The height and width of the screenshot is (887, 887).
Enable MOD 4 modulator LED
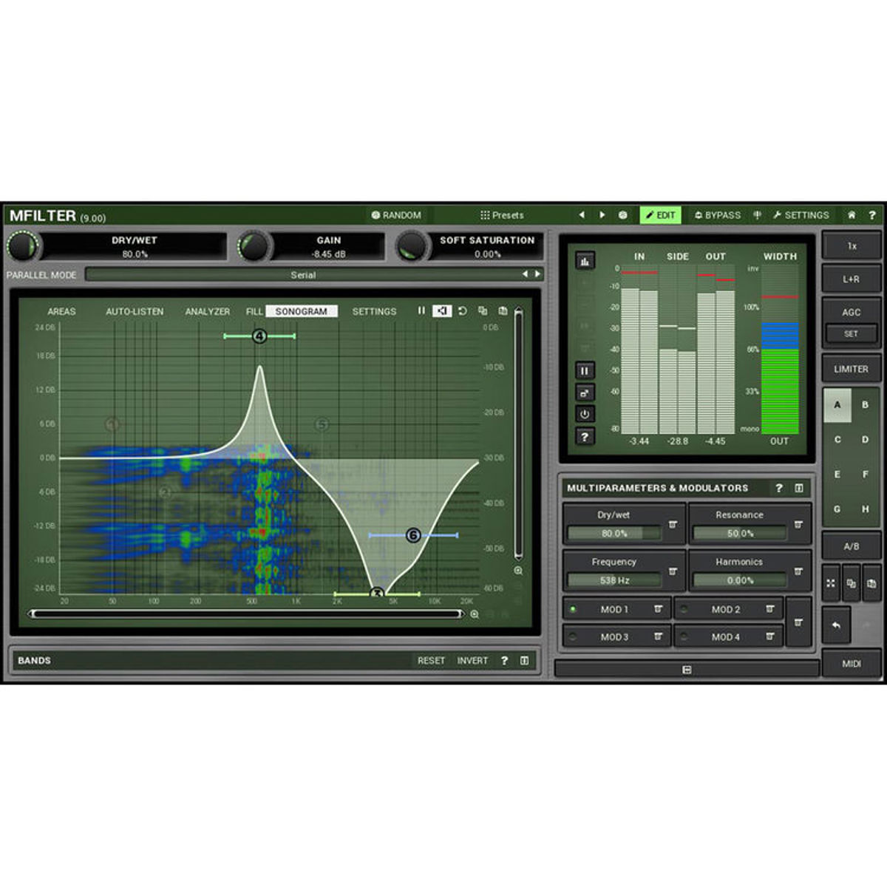pos(684,636)
